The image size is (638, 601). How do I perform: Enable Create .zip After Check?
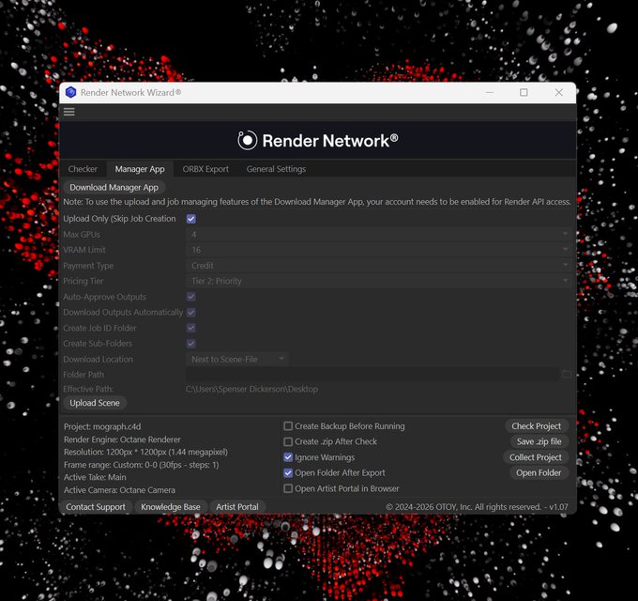(x=288, y=441)
